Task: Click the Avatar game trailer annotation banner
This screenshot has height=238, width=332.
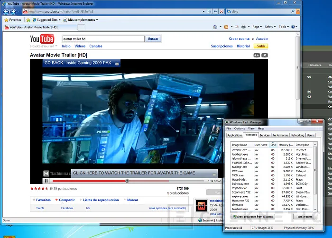Action: [x=144, y=173]
